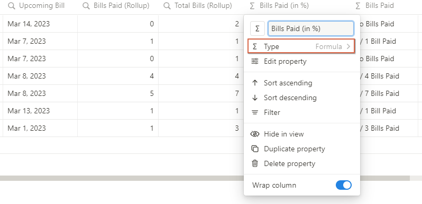Choose Duplicate property
The height and width of the screenshot is (204, 422).
(302, 149)
